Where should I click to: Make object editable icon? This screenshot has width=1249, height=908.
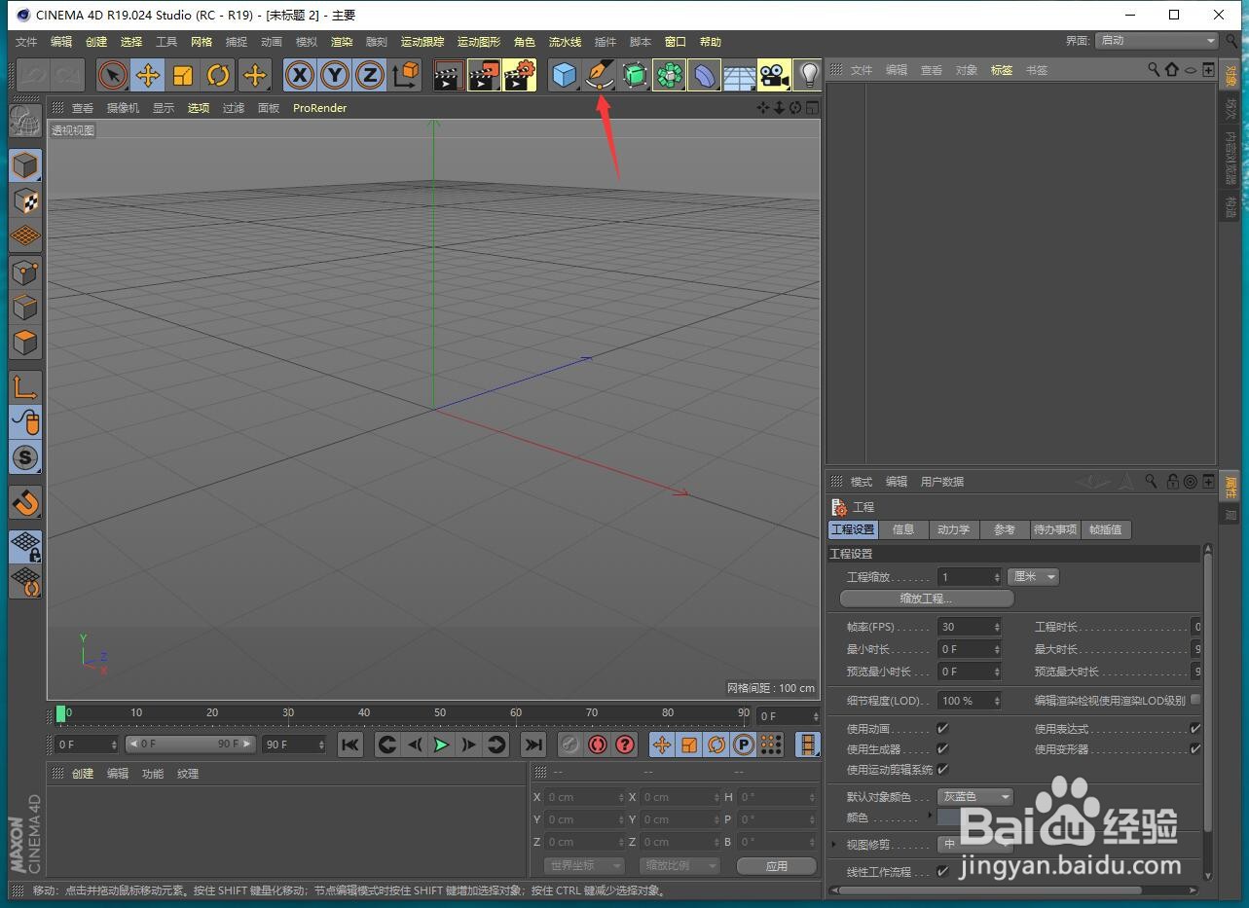(25, 122)
